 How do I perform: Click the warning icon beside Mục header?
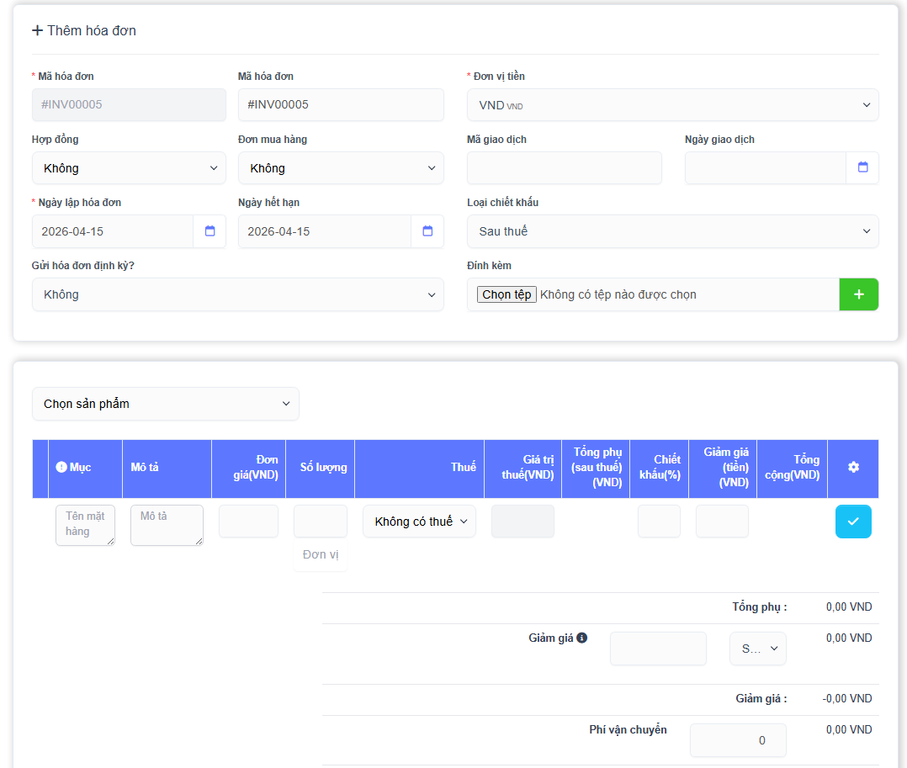(61, 467)
